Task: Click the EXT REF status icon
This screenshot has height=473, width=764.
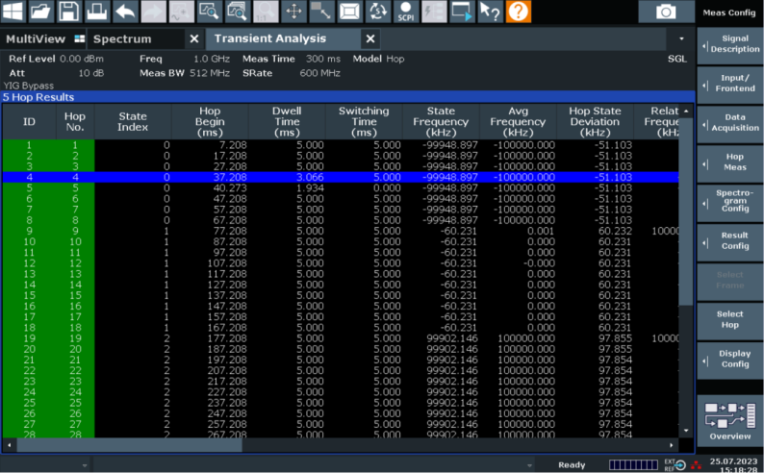Action: point(675,464)
